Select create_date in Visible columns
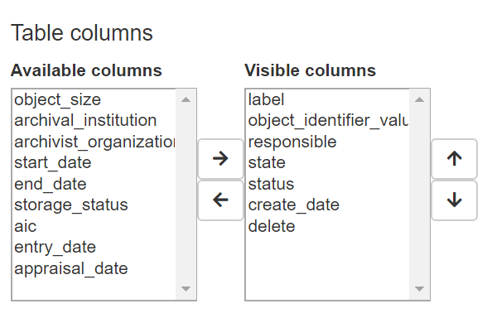487x318 pixels. (x=328, y=205)
